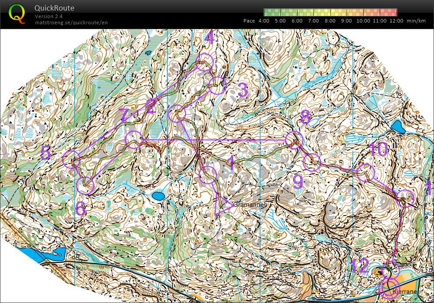This screenshot has width=434, height=303.
Task: Select the control circle for control 1
Action: point(208,175)
